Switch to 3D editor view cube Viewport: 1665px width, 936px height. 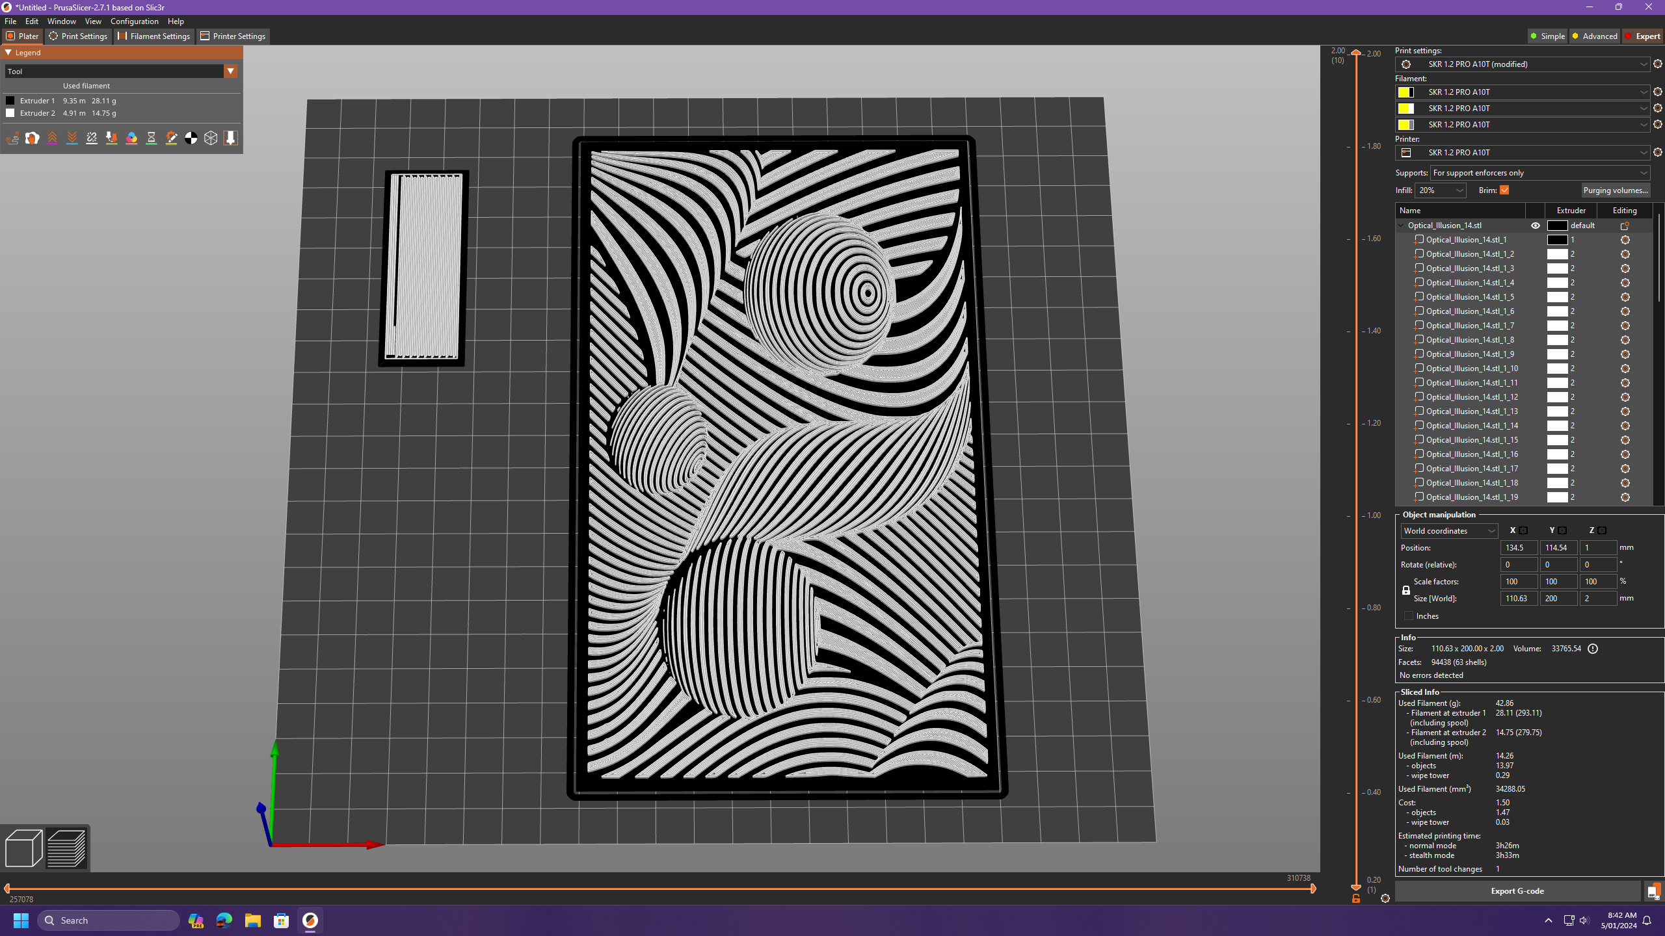pyautogui.click(x=23, y=848)
